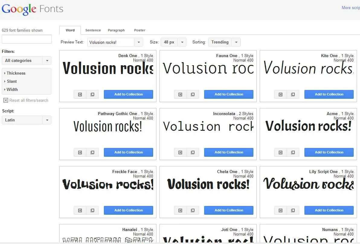
Task: Open quick-use icon on Lily Script One card
Action: point(281,210)
